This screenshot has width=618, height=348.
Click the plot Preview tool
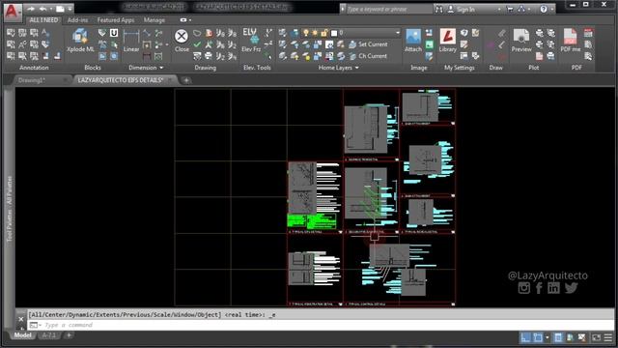click(521, 41)
